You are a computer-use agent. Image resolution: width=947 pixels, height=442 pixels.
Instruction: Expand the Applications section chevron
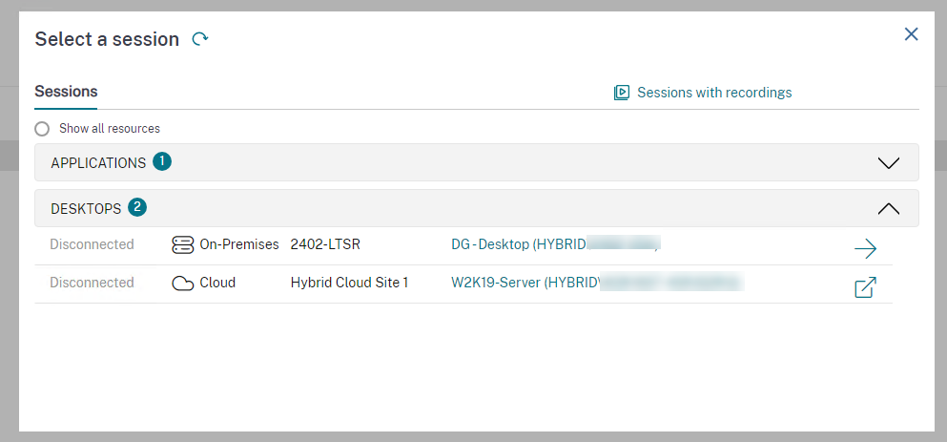click(888, 162)
